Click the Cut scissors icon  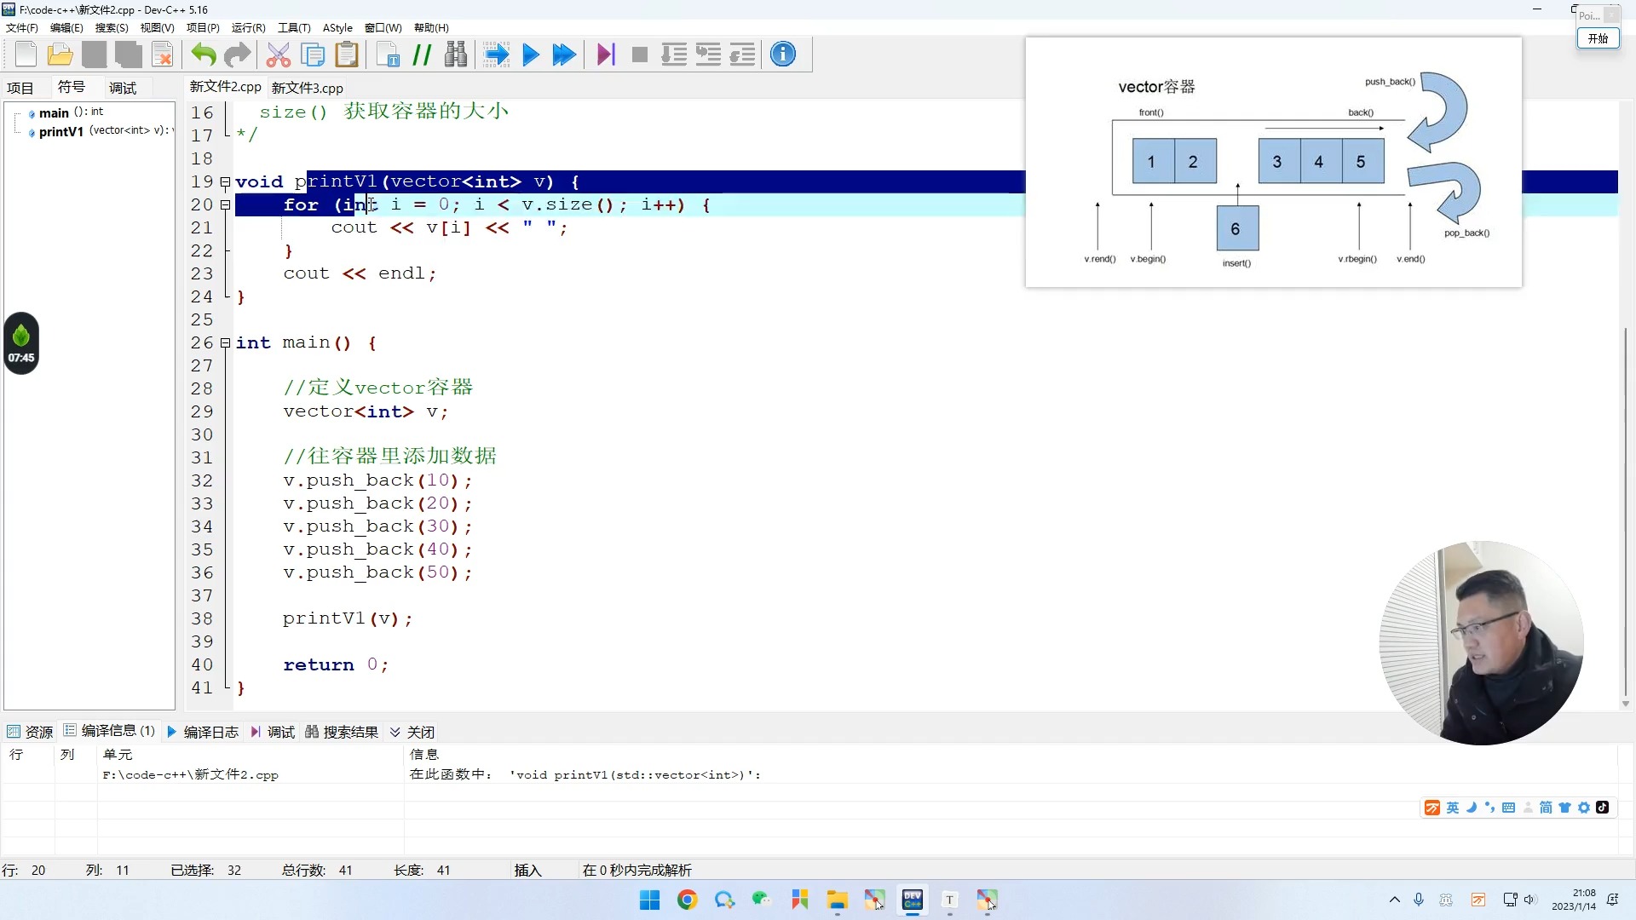click(278, 55)
